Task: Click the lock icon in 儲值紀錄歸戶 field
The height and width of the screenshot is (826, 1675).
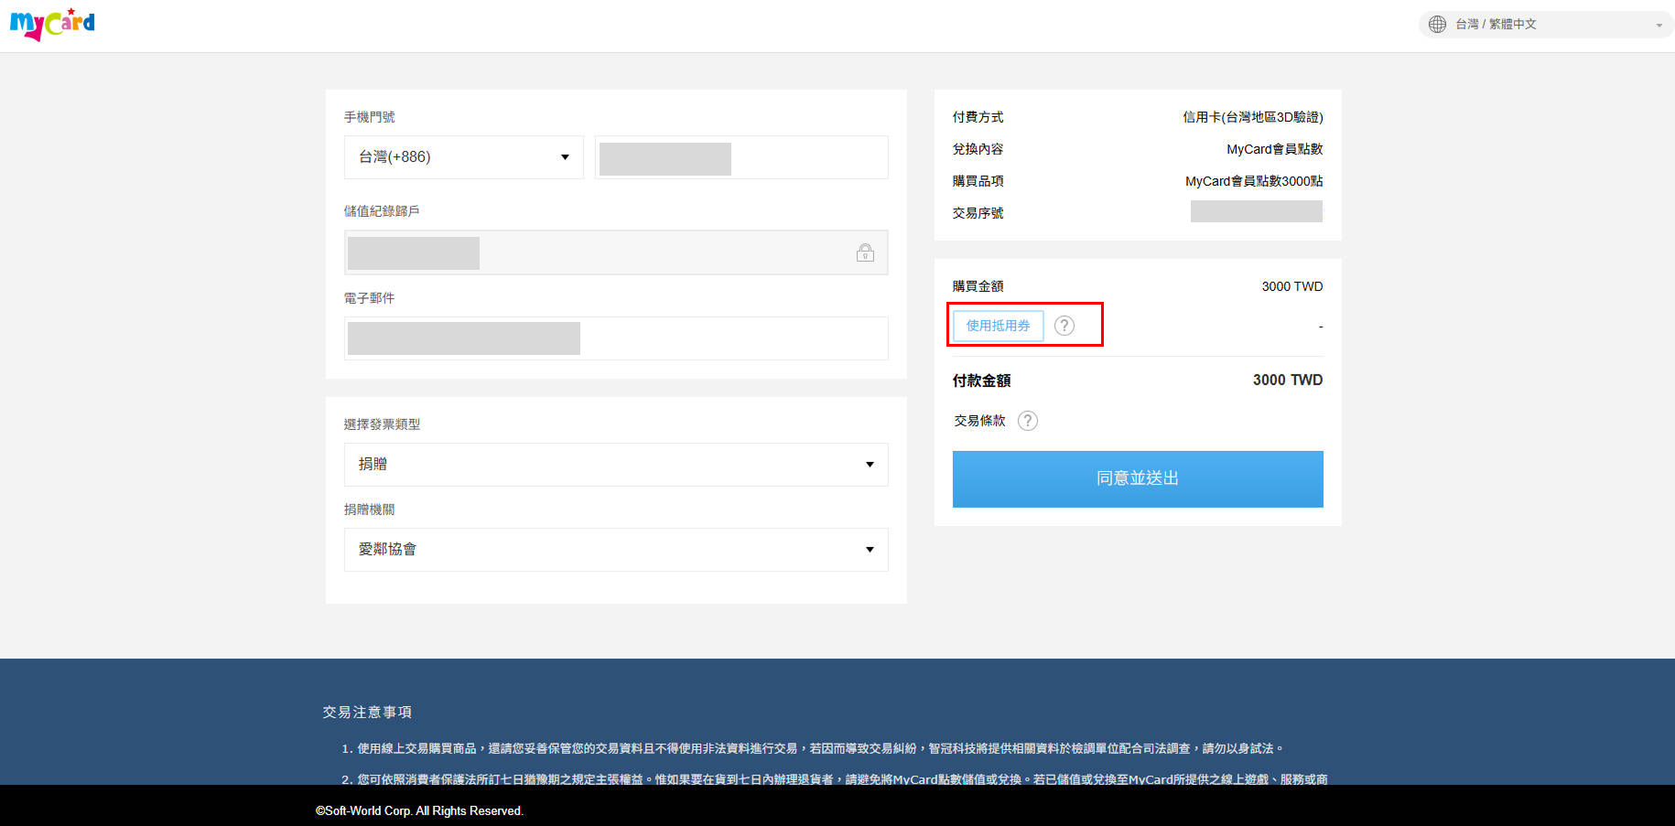Action: tap(865, 252)
